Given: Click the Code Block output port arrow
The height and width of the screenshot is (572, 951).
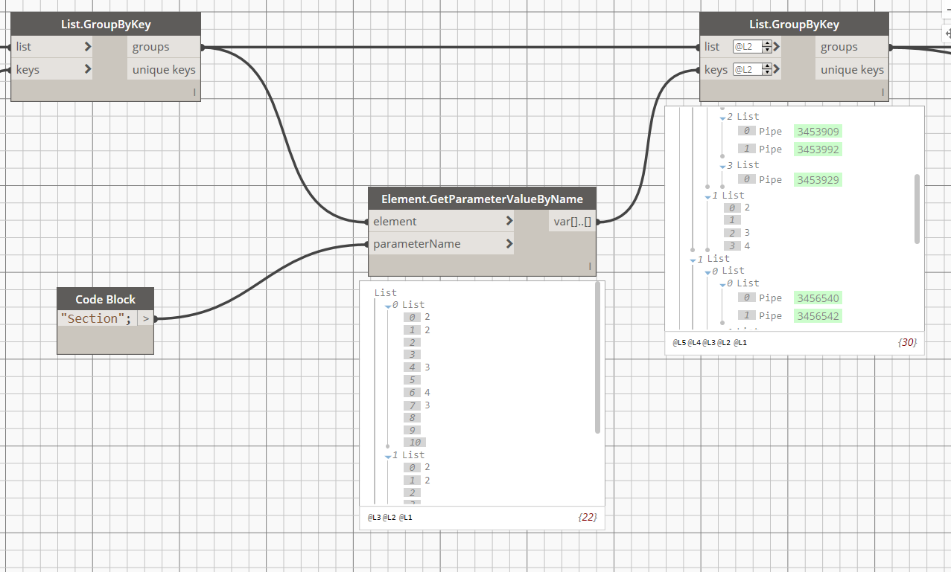Looking at the screenshot, I should coord(145,318).
